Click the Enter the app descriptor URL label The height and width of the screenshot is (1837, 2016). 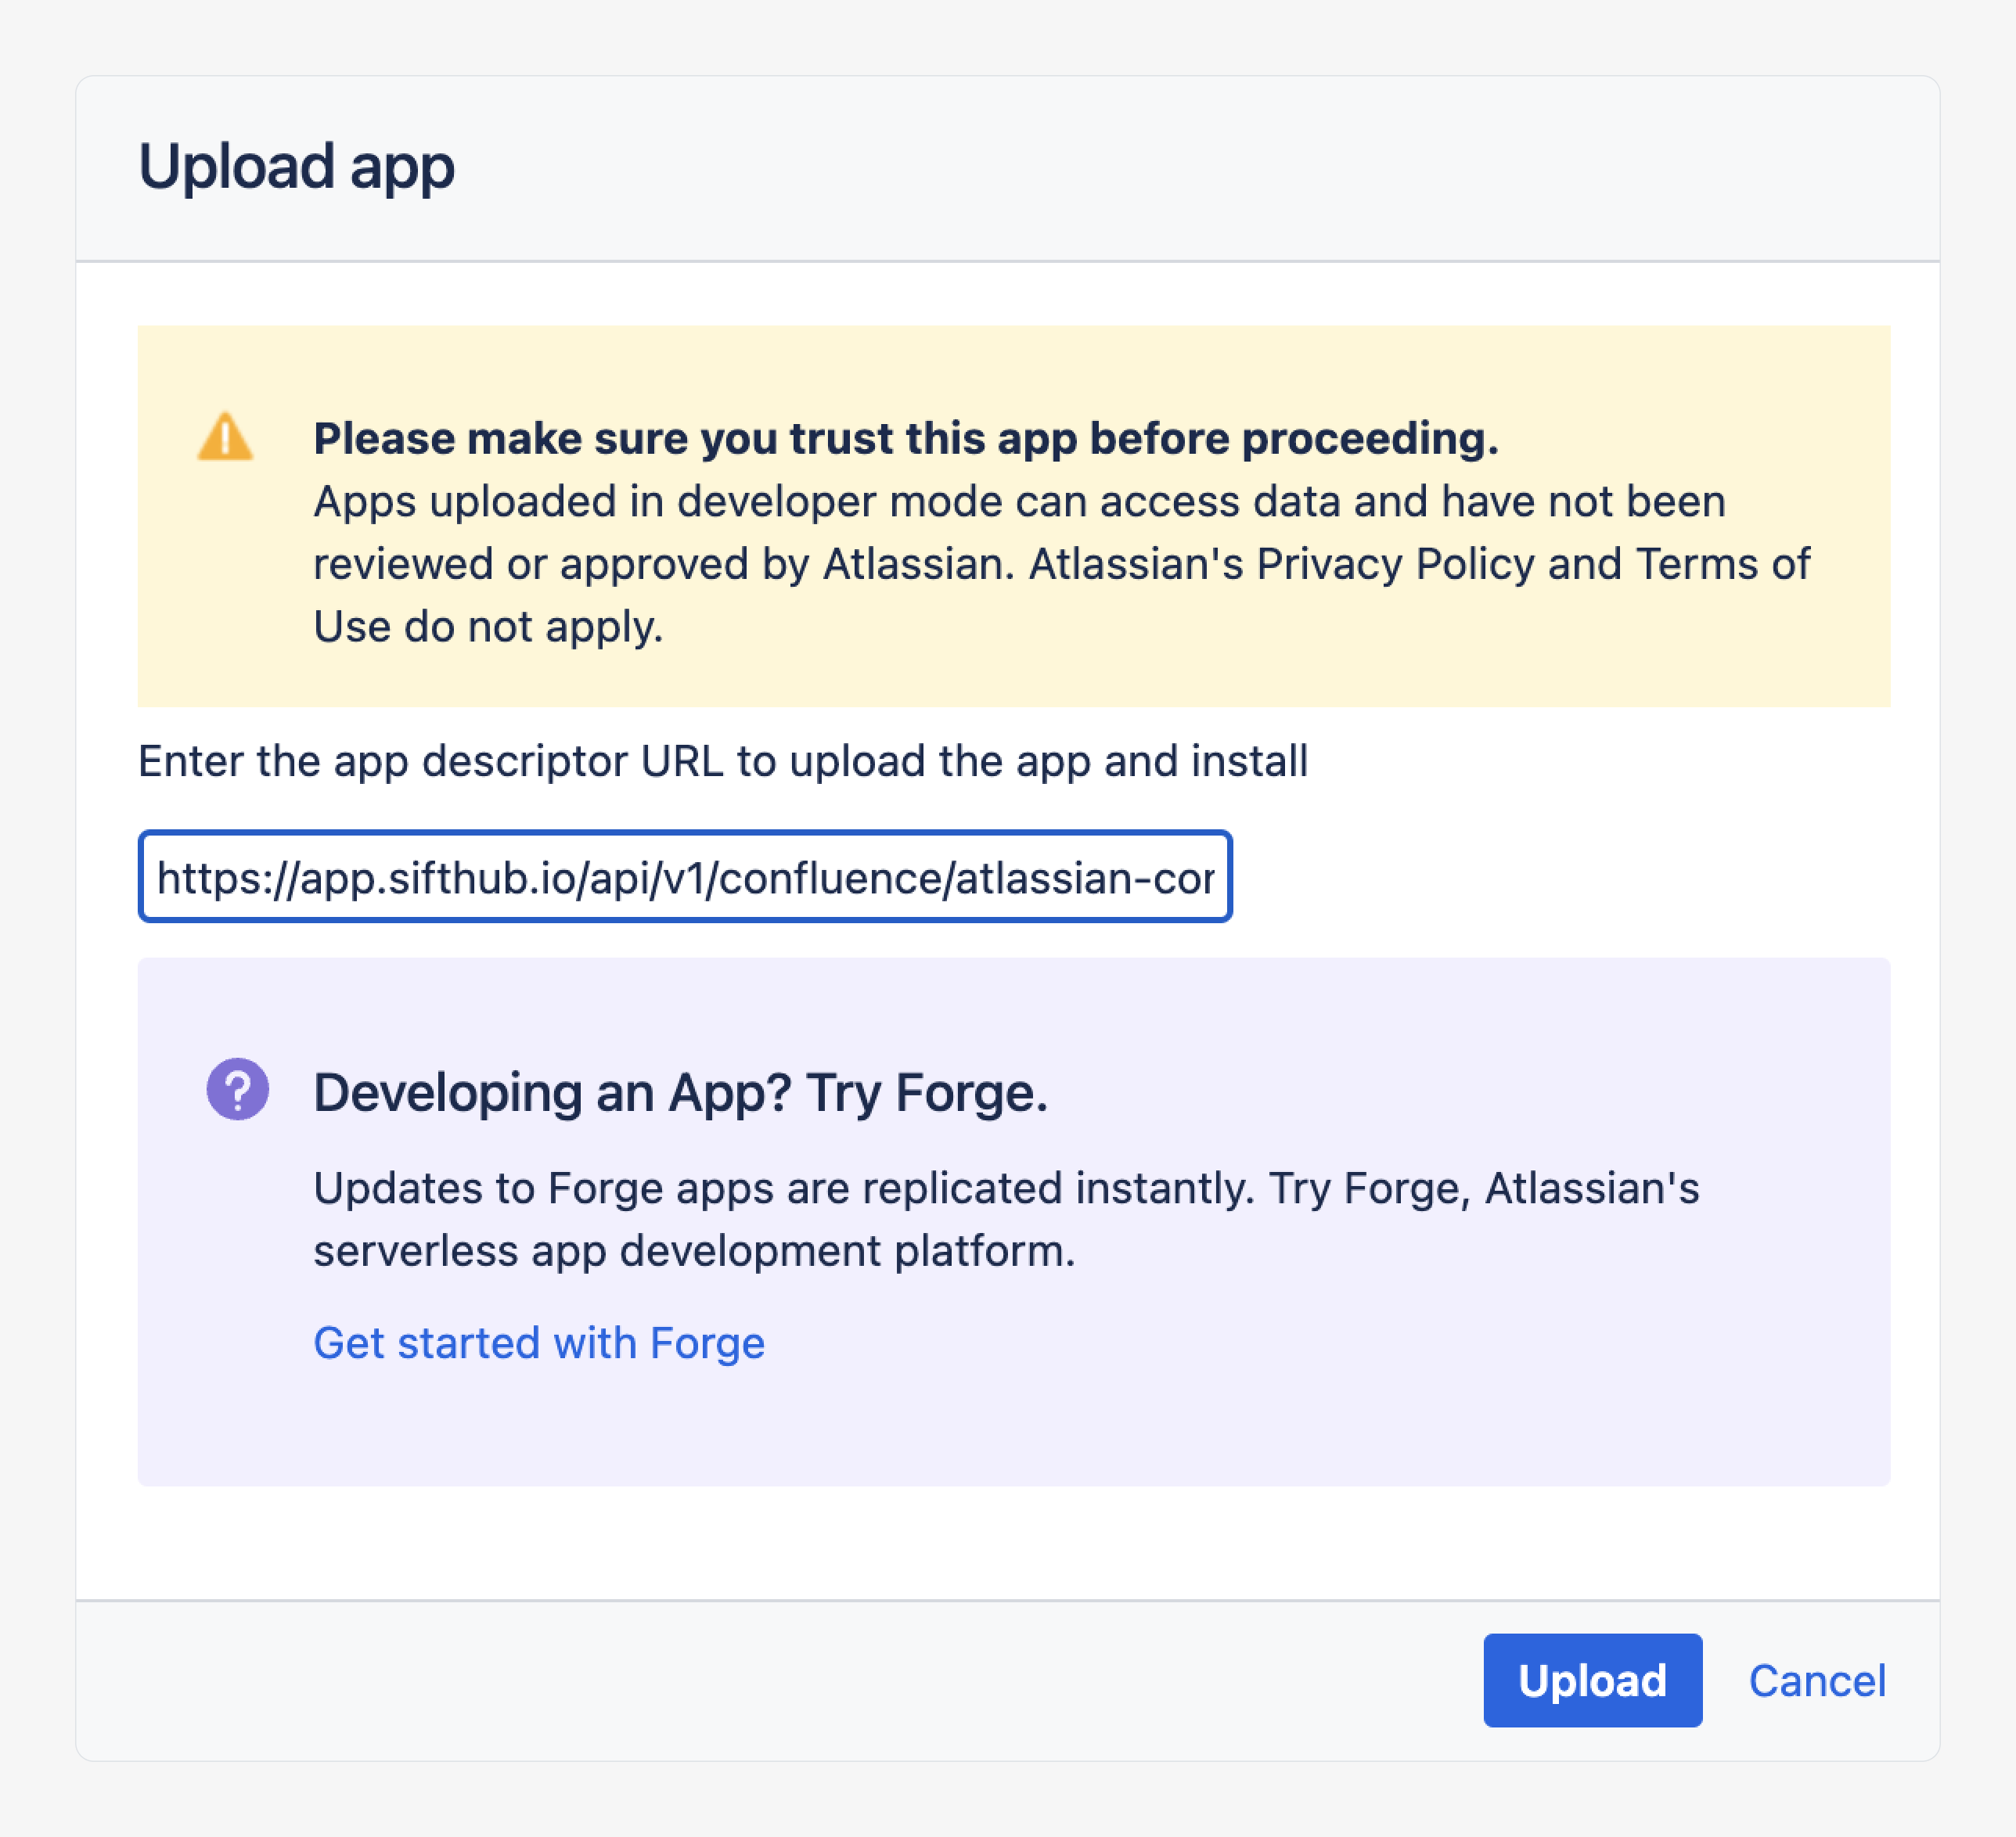[x=722, y=760]
